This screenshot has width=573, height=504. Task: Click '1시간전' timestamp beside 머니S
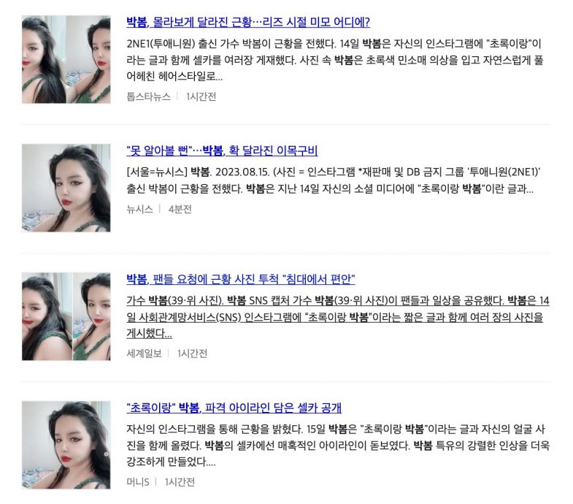click(180, 482)
